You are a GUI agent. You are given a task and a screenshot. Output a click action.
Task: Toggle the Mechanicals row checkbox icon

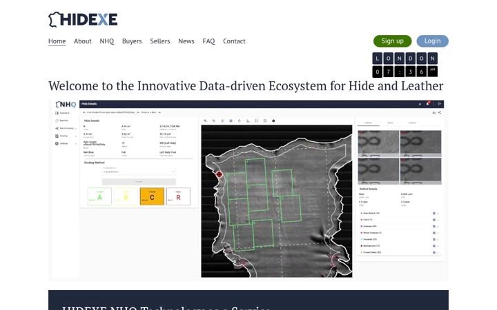pos(434,246)
